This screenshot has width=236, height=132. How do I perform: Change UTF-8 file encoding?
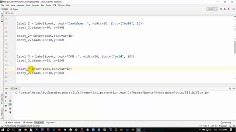214,126
